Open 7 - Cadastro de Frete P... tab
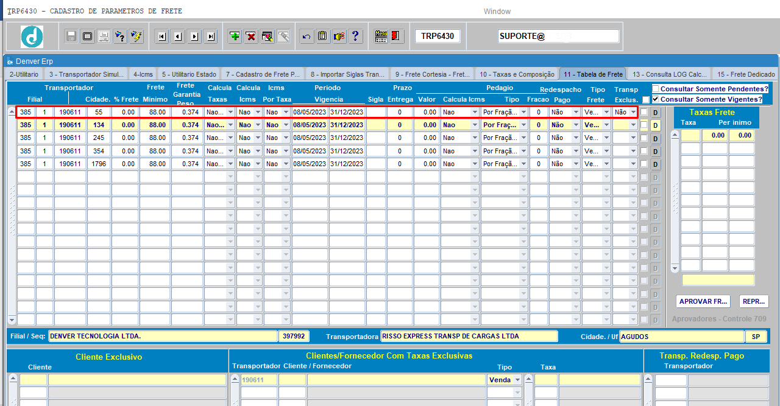Image resolution: width=780 pixels, height=406 pixels. click(x=262, y=74)
